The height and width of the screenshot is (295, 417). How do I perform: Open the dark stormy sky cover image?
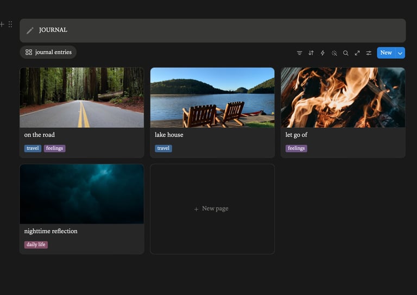coord(82,194)
